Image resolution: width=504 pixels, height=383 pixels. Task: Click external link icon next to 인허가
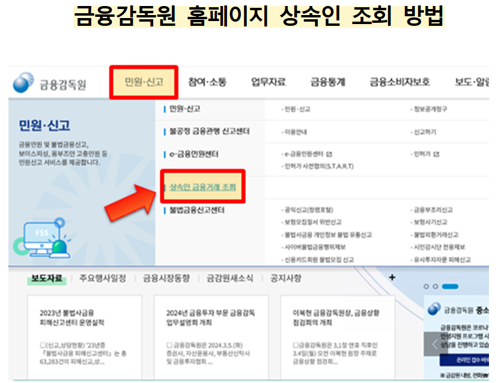coord(436,154)
